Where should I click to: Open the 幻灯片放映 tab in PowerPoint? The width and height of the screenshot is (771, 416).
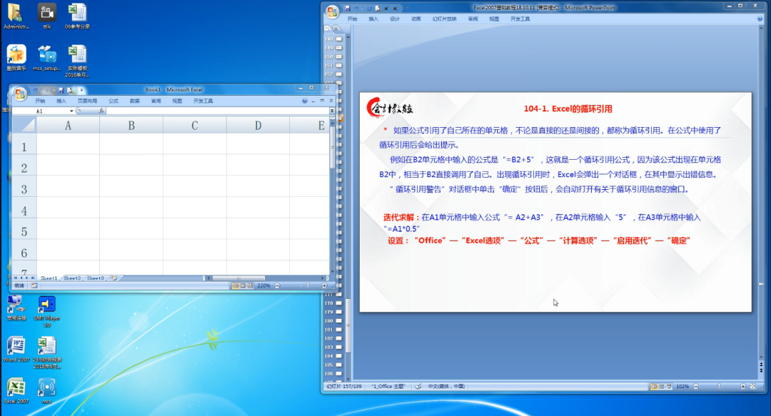(445, 19)
